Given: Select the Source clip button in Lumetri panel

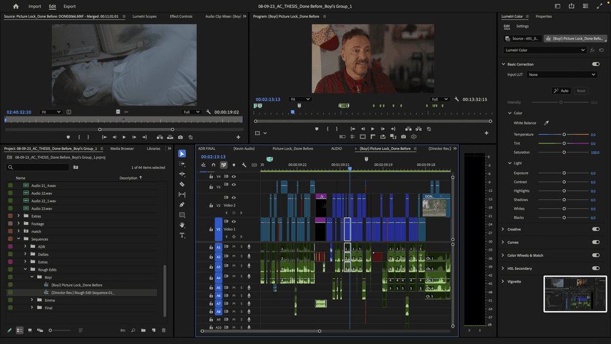Looking at the screenshot, I should [522, 38].
